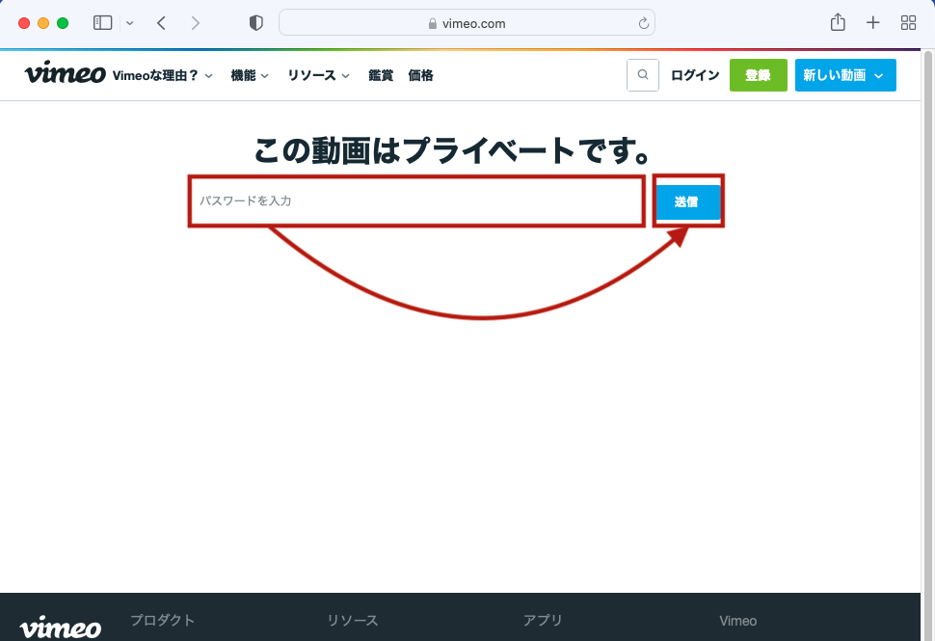The width and height of the screenshot is (935, 641).
Task: Minimize the Safari window with yellow button
Action: [x=43, y=23]
